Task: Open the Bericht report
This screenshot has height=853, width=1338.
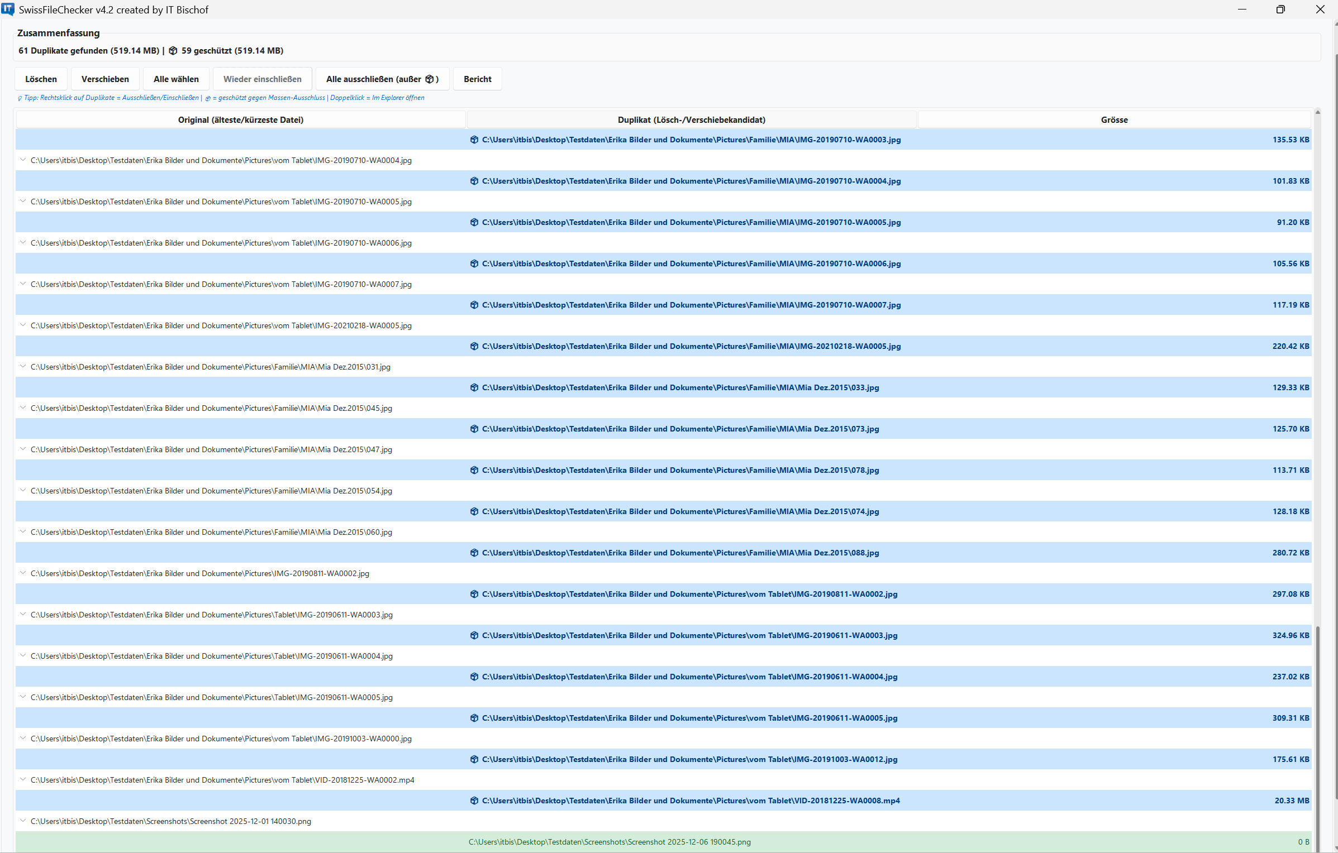Action: [477, 79]
